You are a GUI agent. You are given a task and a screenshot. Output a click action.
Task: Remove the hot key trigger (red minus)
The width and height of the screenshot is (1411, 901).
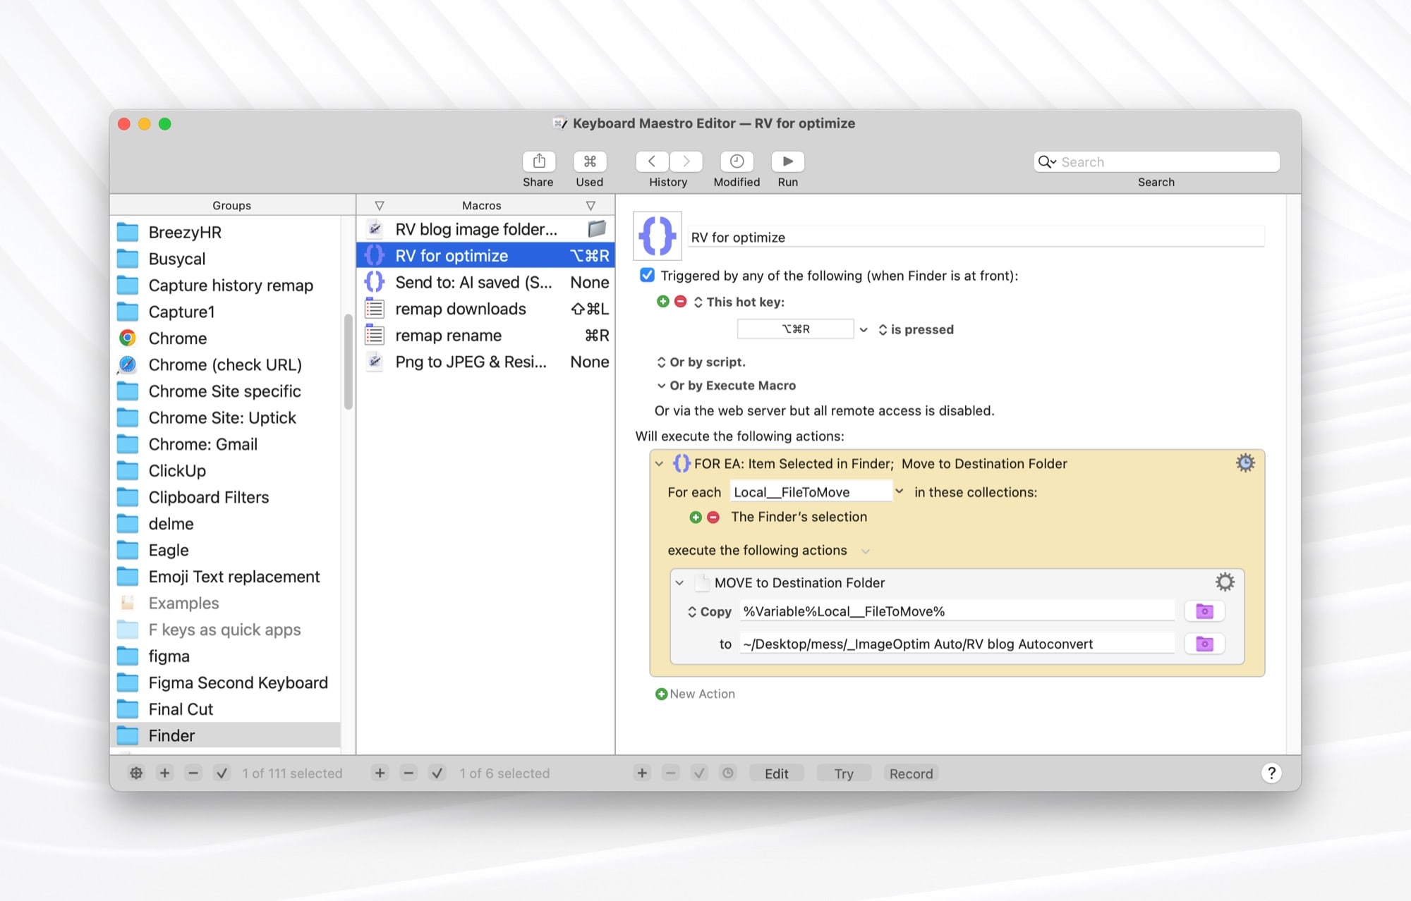[680, 302]
